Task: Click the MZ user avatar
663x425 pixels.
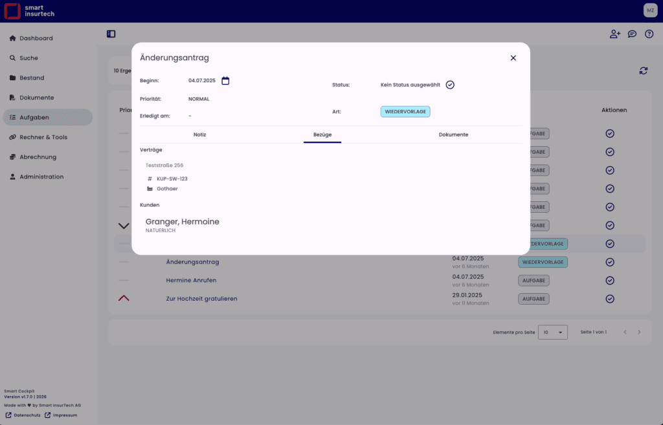Action: (x=650, y=10)
